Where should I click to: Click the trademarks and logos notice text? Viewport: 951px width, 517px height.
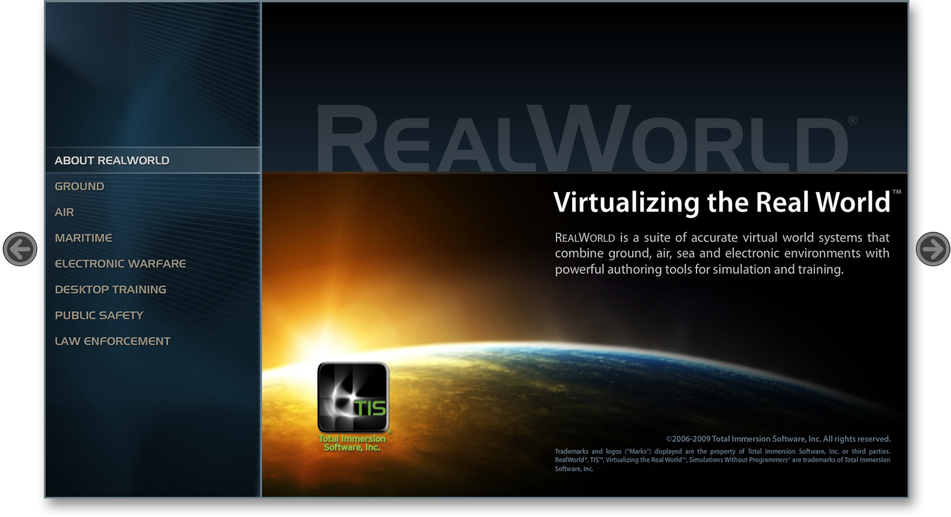pos(722,460)
